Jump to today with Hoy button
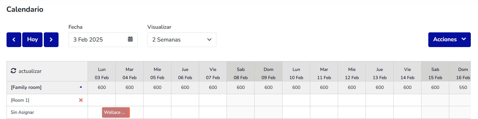 [x=32, y=40]
